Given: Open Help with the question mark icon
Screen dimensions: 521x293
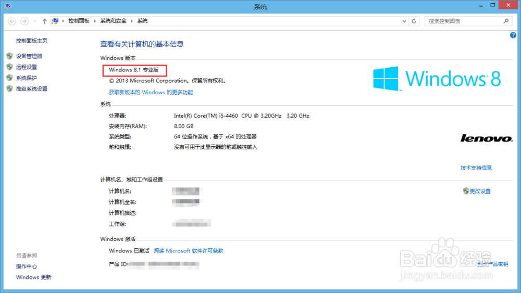Looking at the screenshot, I should click(513, 35).
